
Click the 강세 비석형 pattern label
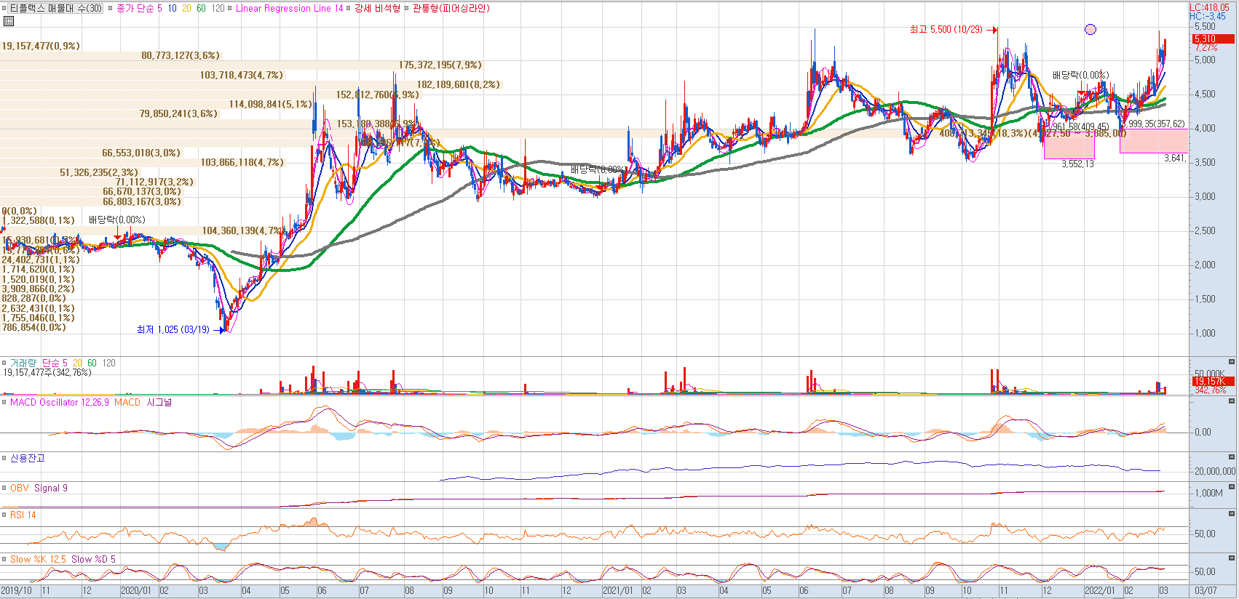coord(377,8)
